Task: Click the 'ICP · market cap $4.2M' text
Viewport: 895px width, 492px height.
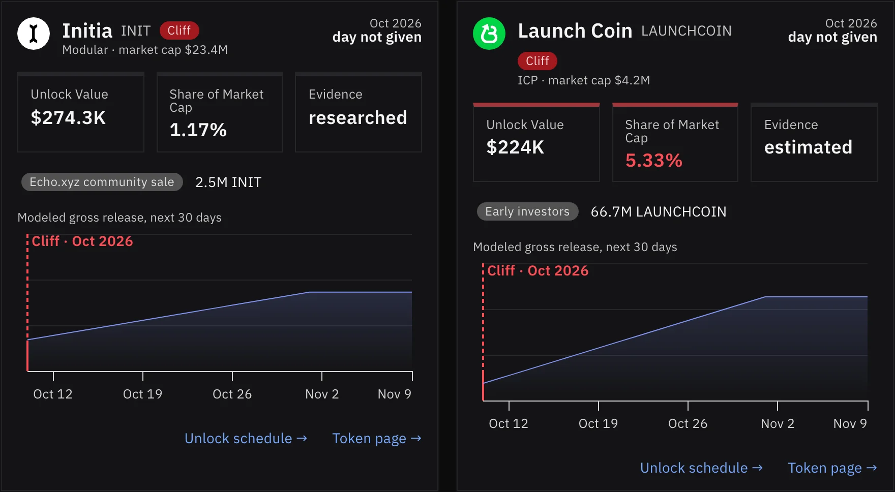Action: point(584,80)
